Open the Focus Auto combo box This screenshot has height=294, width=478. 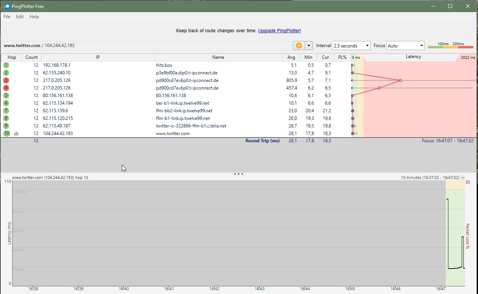tap(405, 46)
